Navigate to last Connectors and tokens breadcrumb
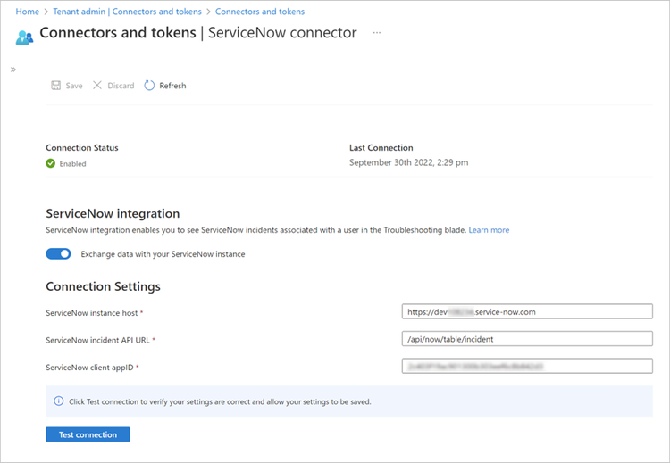The image size is (670, 463). coord(260,12)
